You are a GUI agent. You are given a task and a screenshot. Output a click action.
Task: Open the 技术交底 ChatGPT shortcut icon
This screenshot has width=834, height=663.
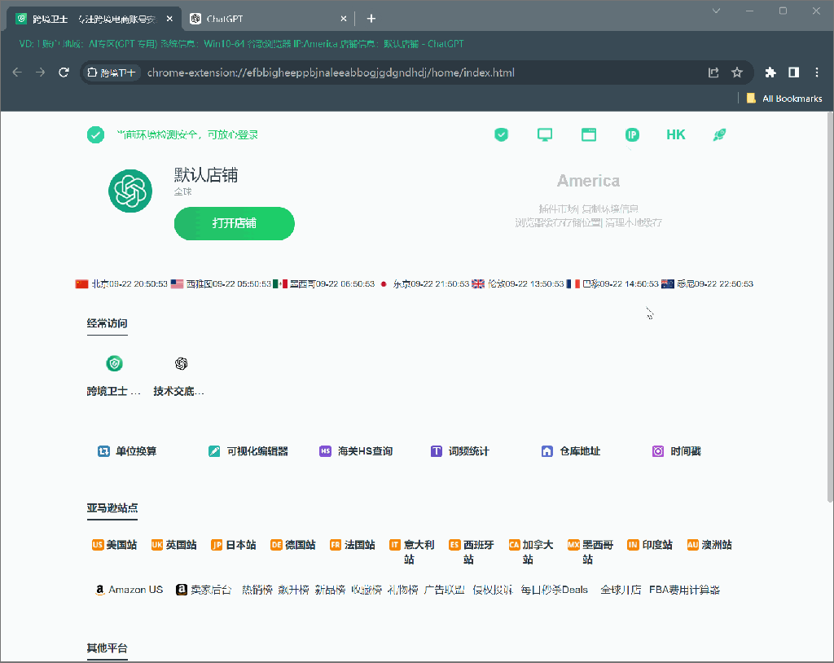(181, 363)
